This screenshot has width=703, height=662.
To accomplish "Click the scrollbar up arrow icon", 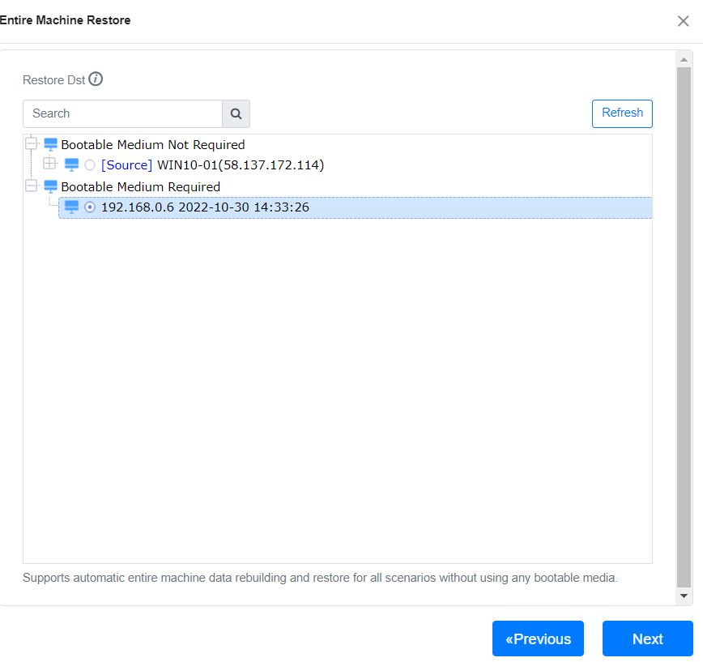I will (684, 58).
